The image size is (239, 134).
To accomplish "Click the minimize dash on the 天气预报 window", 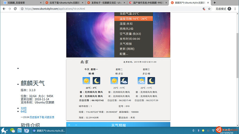I will pos(76,125).
